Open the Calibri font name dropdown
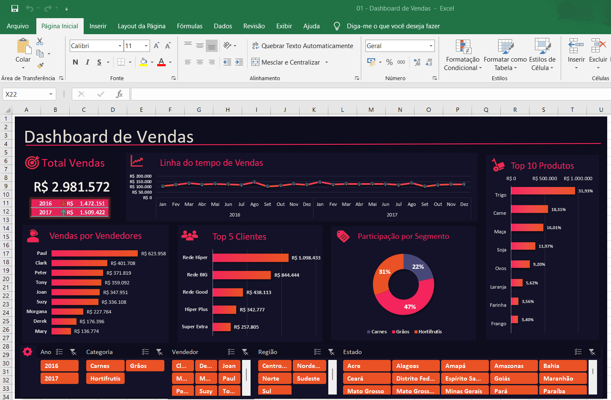 (x=120, y=46)
